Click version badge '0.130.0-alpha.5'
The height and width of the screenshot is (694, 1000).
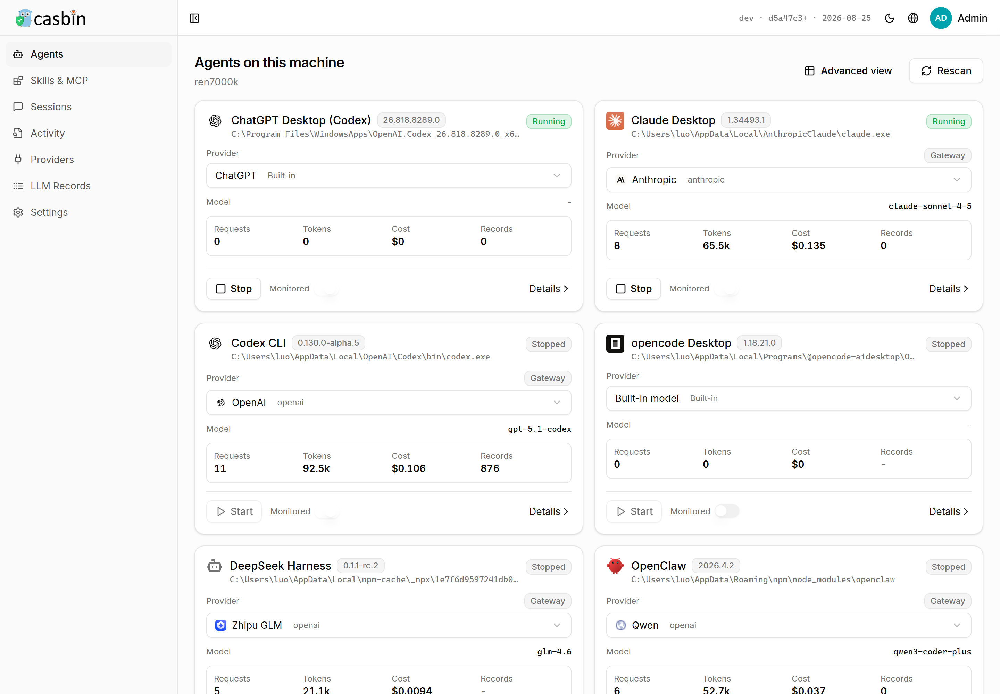tap(328, 342)
